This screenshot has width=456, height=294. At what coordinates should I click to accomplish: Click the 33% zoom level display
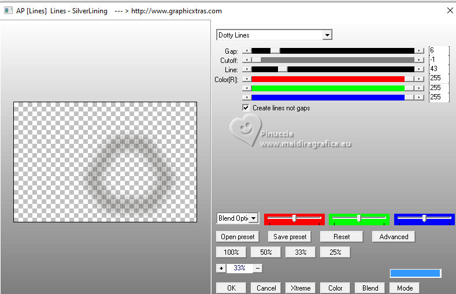tap(240, 268)
